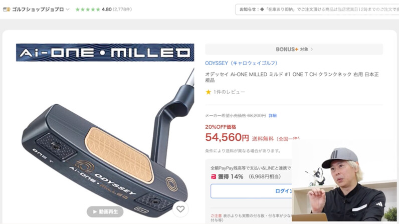This screenshot has height=224, width=399.
Task: Click the red PayPay icon
Action: coord(214,176)
